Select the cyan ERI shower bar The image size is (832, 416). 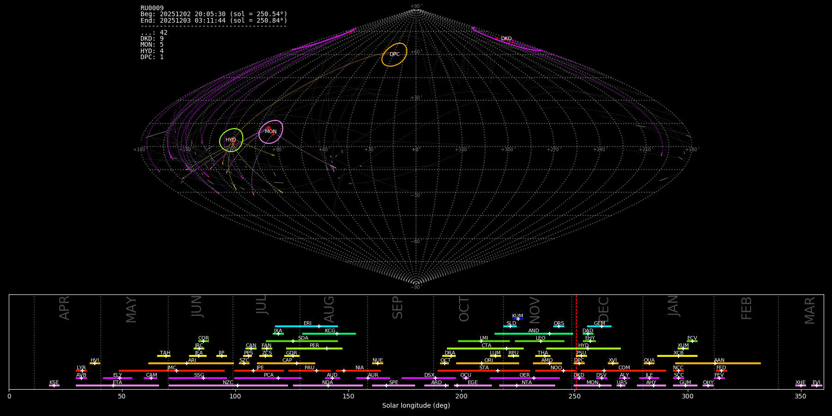(x=306, y=326)
